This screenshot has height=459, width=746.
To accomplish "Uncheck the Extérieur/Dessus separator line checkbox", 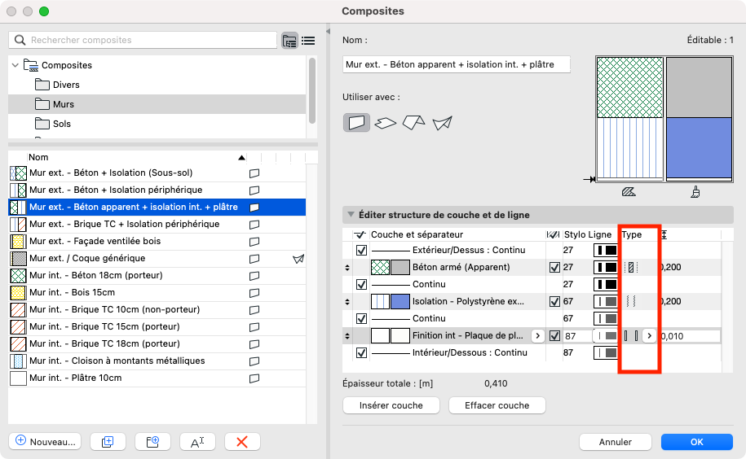I will point(362,251).
